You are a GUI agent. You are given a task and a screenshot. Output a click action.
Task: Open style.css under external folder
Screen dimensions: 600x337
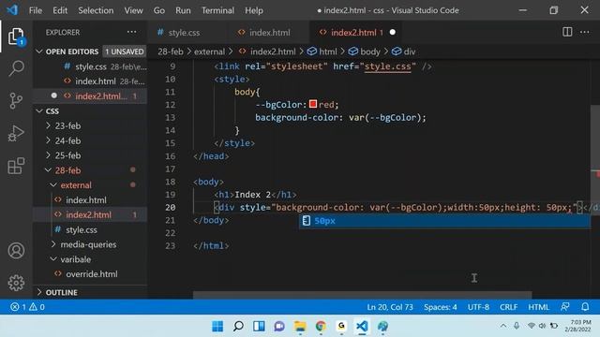pos(82,230)
